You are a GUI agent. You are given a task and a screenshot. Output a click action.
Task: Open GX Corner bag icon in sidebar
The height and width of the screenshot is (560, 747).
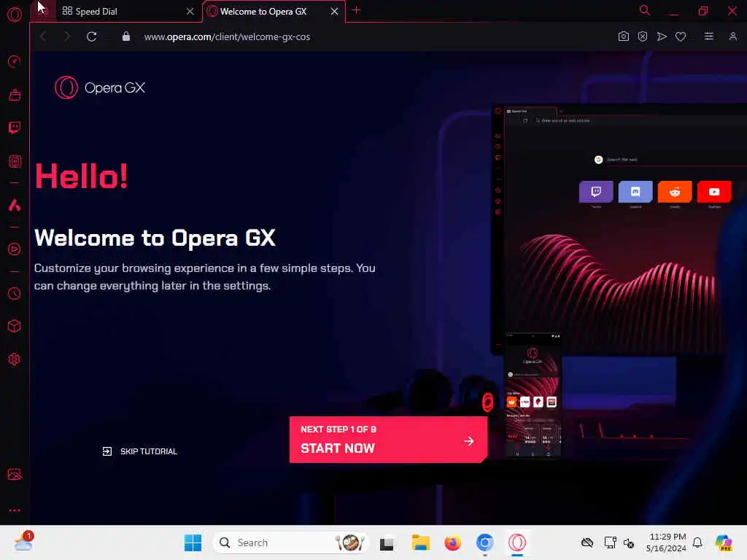click(15, 95)
